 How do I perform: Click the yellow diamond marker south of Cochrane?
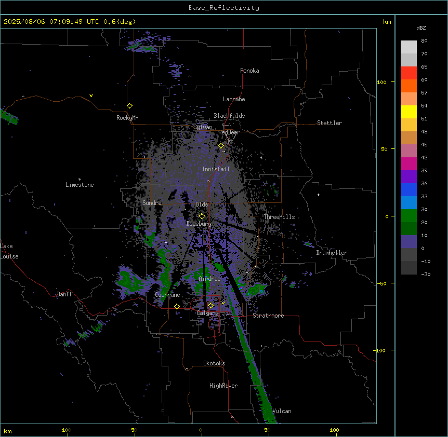pyautogui.click(x=177, y=306)
